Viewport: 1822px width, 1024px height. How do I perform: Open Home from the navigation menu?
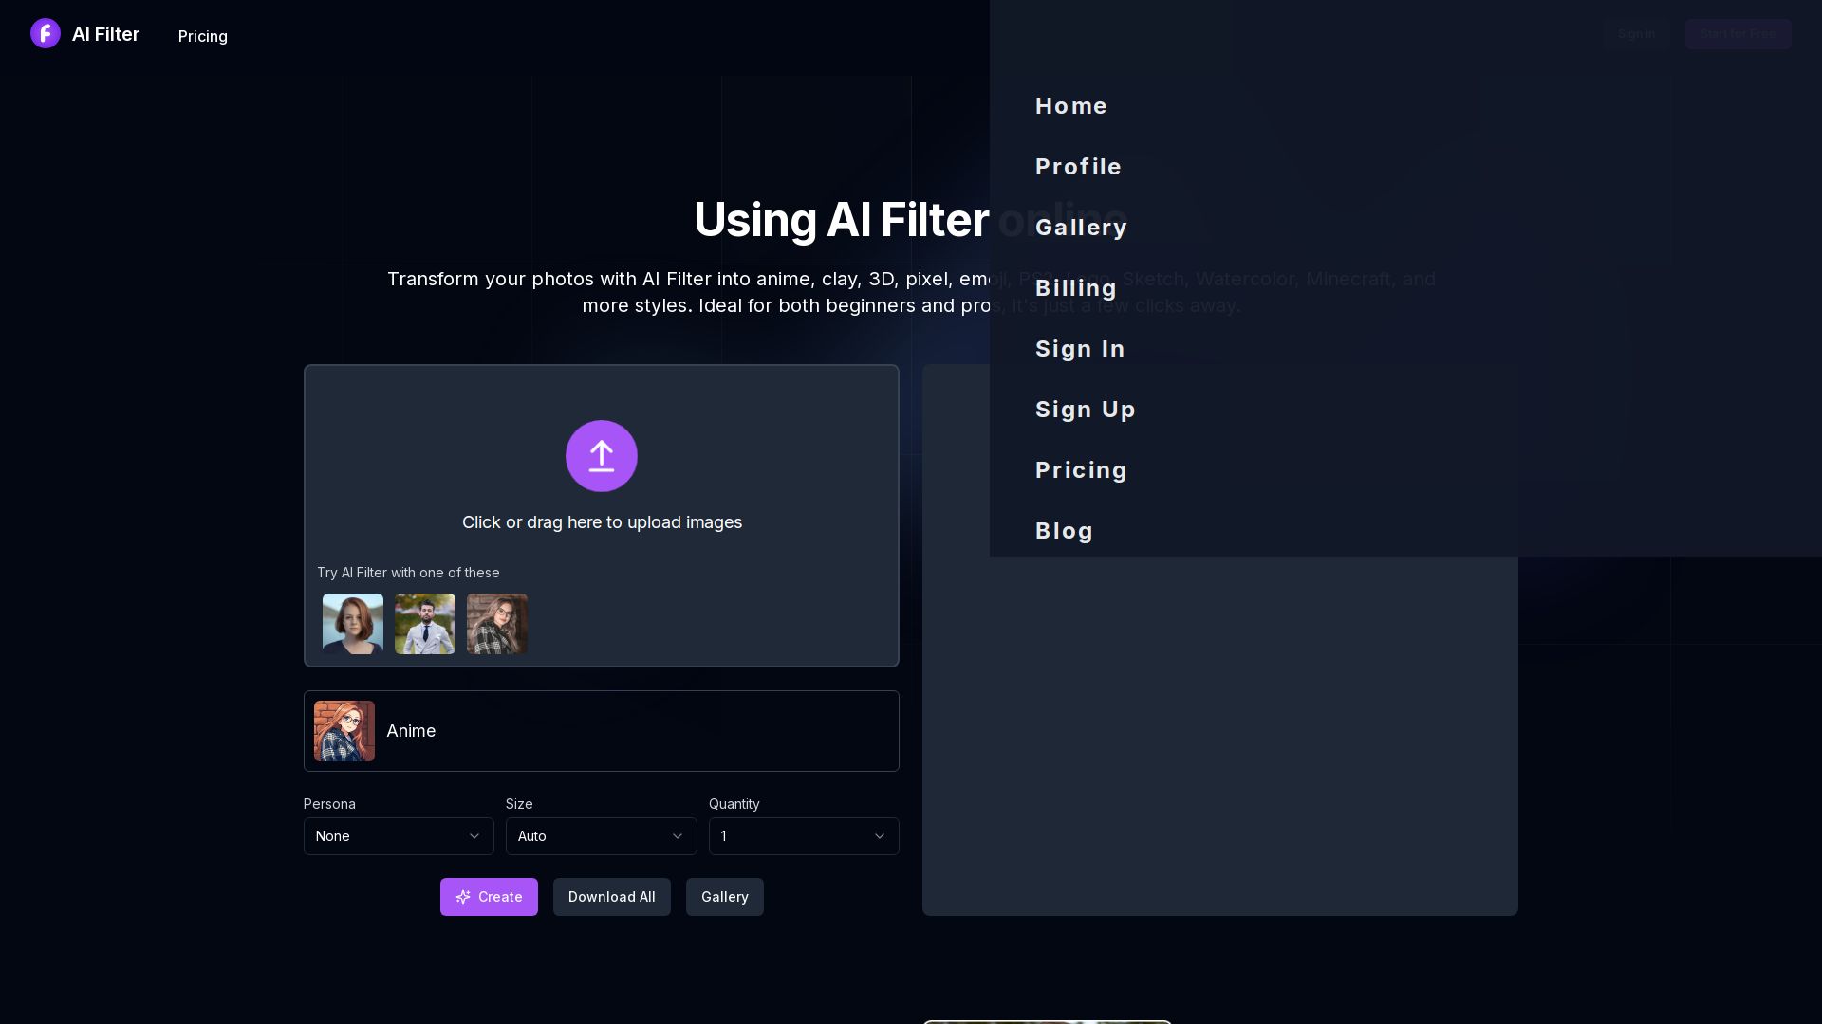1070,106
